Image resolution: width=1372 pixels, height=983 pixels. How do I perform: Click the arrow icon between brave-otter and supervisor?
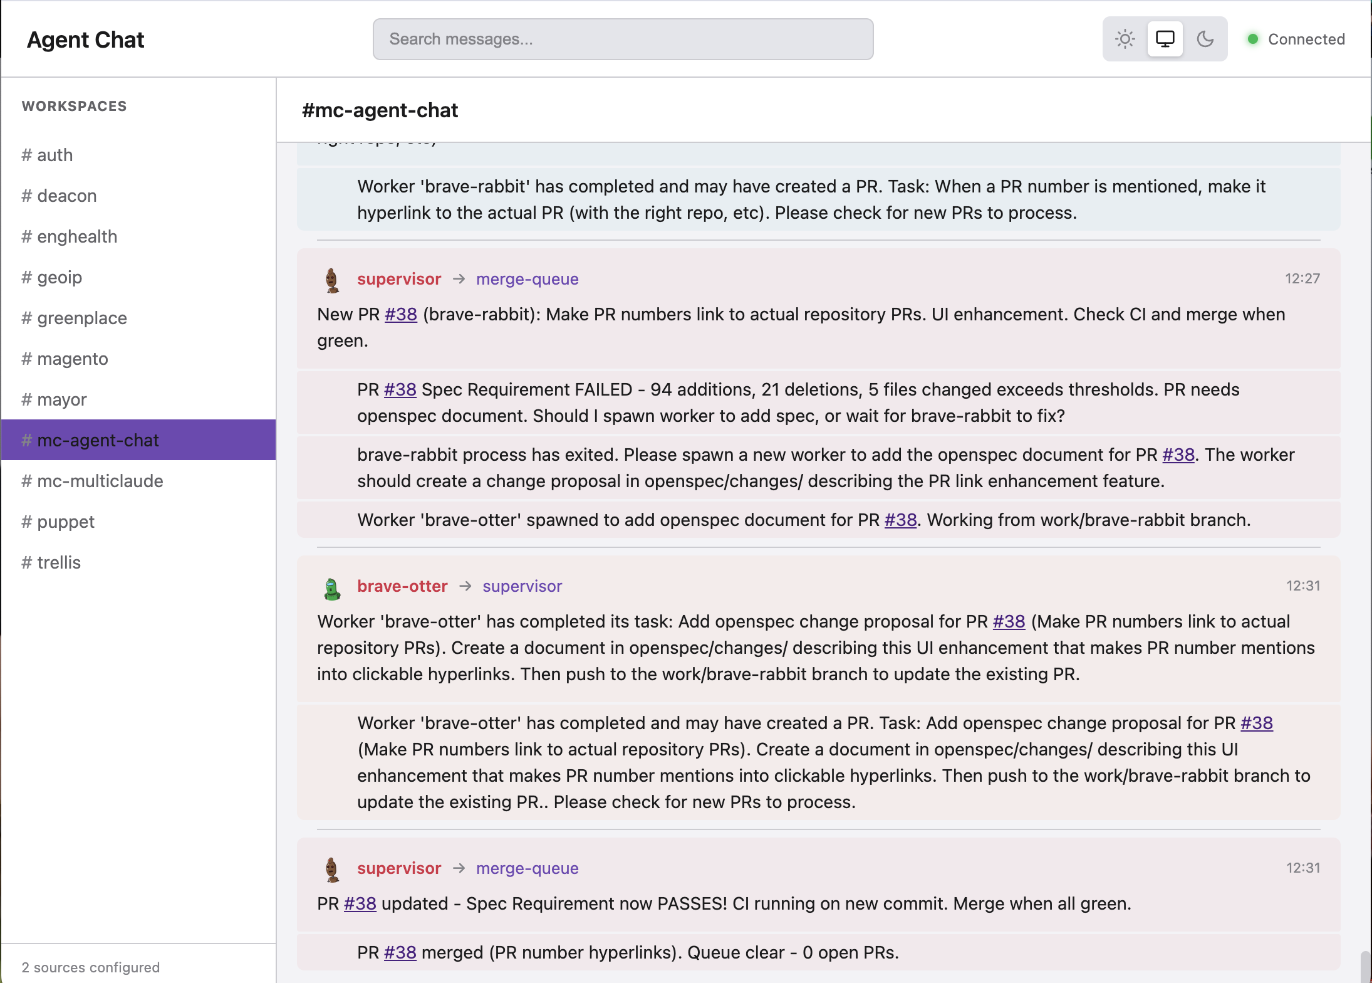[466, 587]
